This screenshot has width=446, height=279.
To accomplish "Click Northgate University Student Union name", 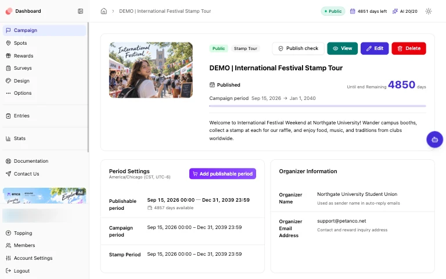I will [357, 194].
